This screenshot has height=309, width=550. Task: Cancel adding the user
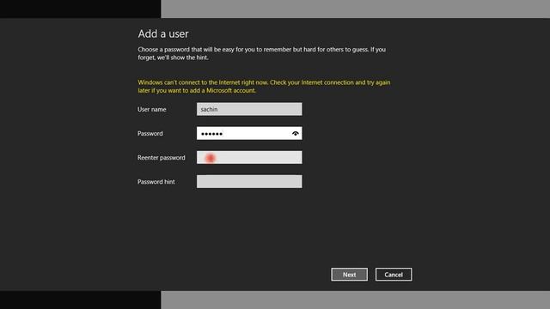pyautogui.click(x=394, y=275)
